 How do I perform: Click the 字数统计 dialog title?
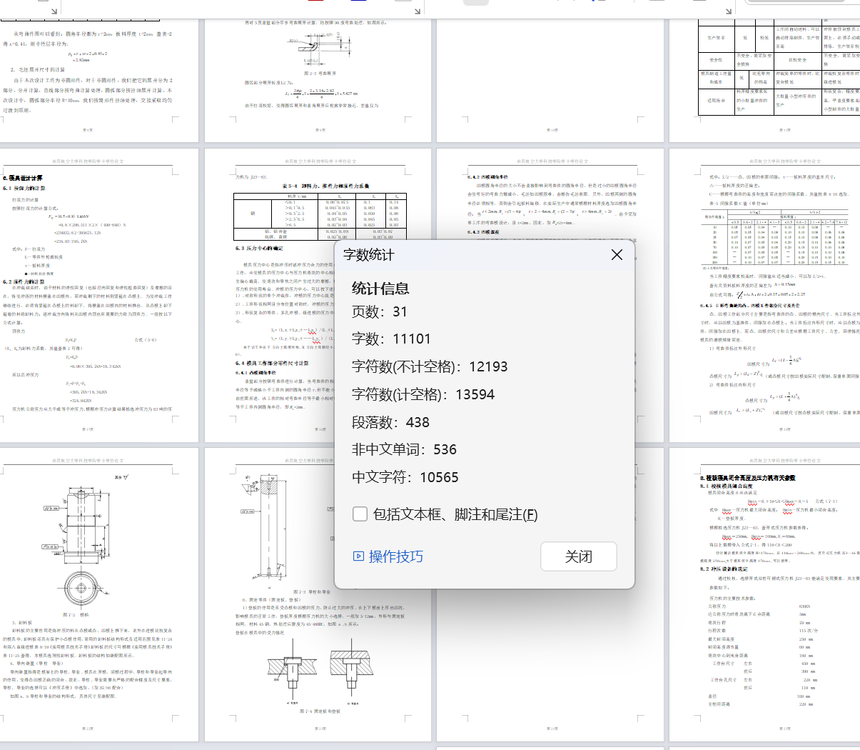[x=369, y=255]
